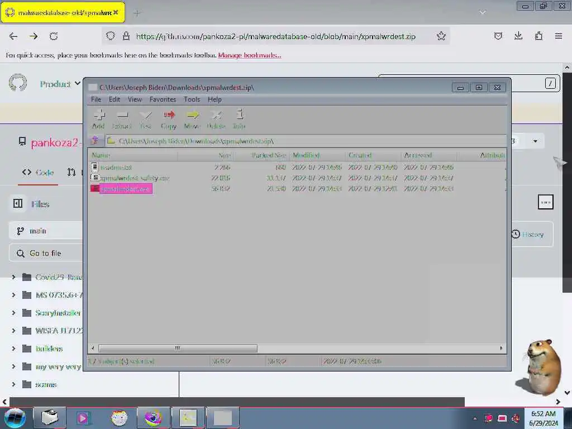Click the Move yellow arrow icon

[192, 120]
